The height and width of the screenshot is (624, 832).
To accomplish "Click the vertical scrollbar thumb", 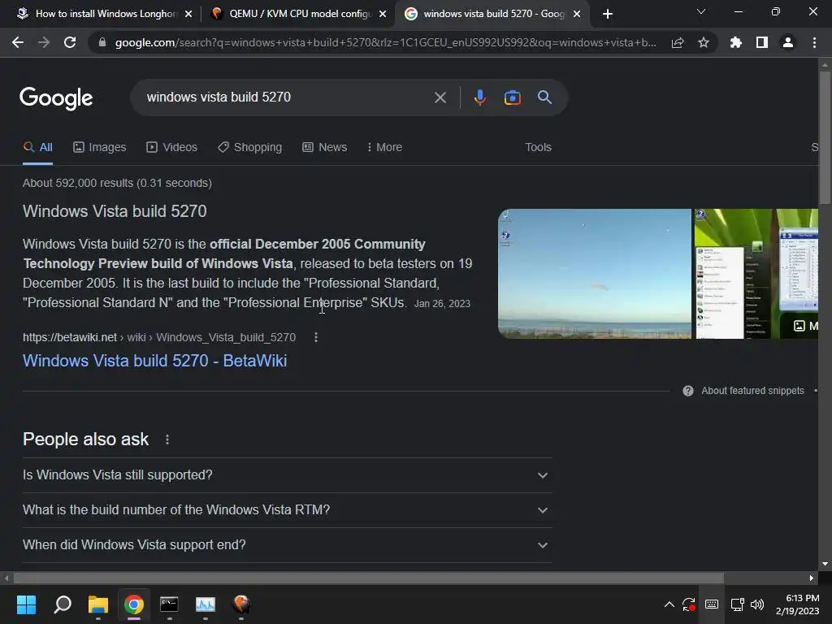I will [x=825, y=136].
